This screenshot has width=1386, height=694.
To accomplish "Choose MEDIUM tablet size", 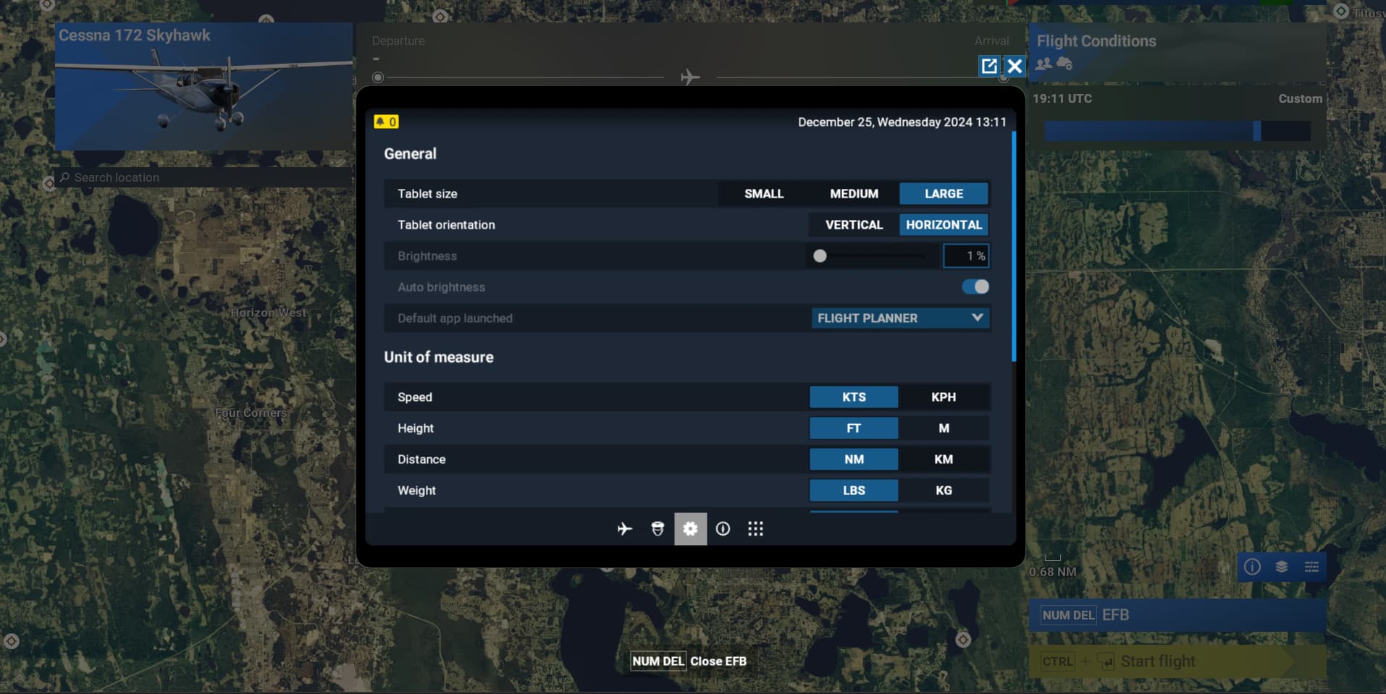I will (854, 194).
